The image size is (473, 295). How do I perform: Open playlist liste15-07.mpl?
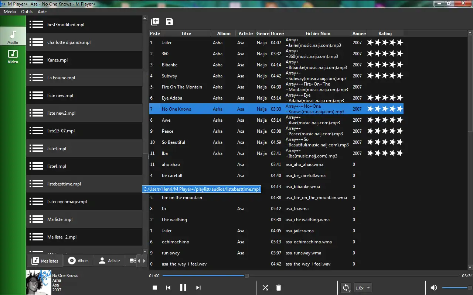click(x=84, y=131)
